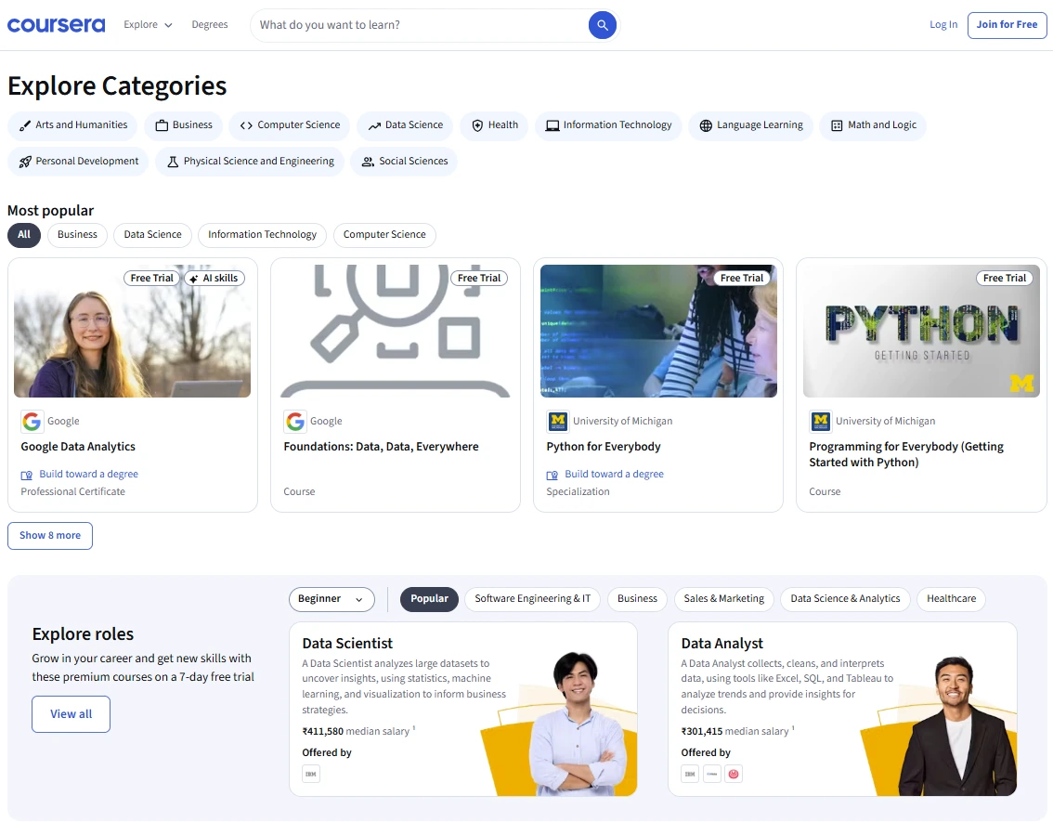The image size is (1053, 822).
Task: Click the IBM logo under Data Scientist's Offered by
Action: 310,773
